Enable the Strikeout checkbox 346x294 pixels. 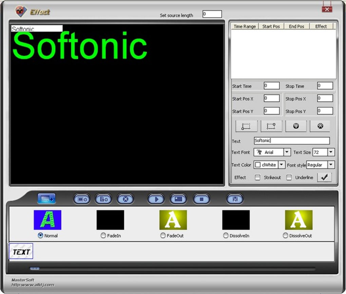click(257, 177)
